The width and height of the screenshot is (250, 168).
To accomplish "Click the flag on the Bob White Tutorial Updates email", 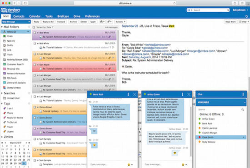I will (113, 47).
